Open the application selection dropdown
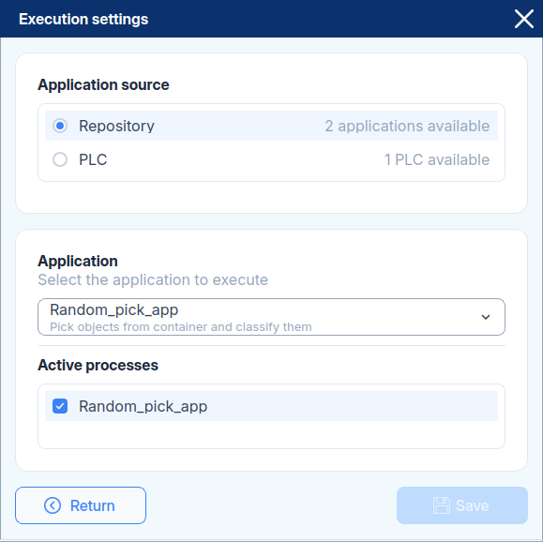 tap(271, 317)
